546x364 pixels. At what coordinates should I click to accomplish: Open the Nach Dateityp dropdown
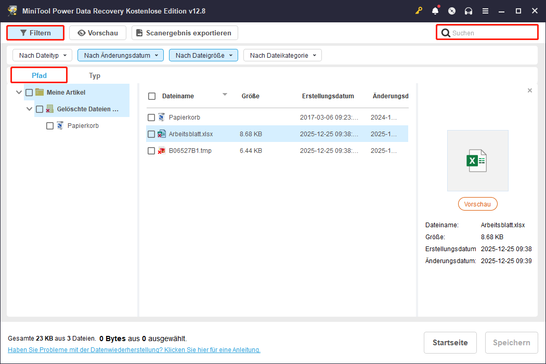click(42, 55)
